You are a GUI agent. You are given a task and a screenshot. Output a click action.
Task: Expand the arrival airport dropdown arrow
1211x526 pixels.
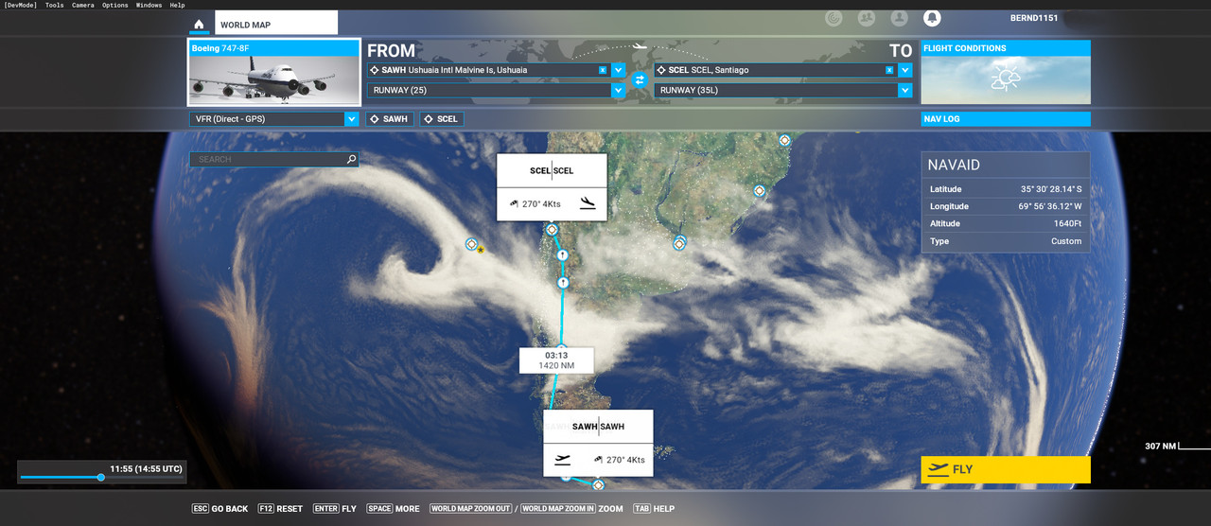[905, 70]
